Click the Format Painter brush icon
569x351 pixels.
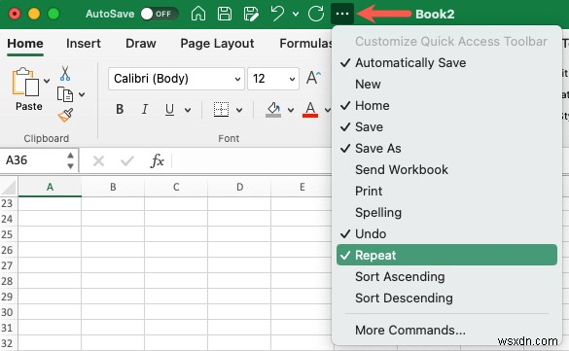(x=66, y=116)
